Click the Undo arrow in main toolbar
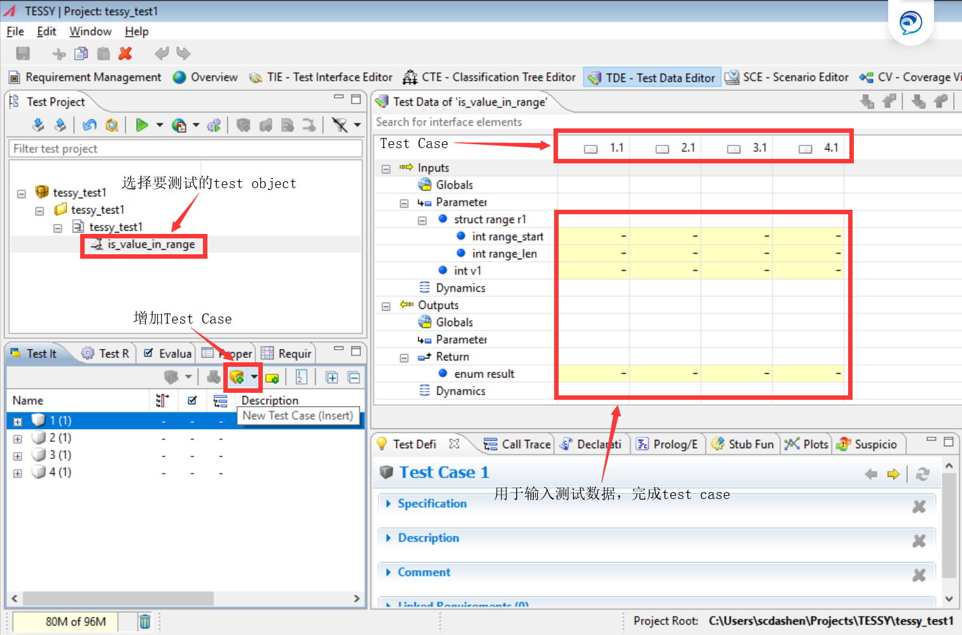The width and height of the screenshot is (962, 635). click(162, 54)
